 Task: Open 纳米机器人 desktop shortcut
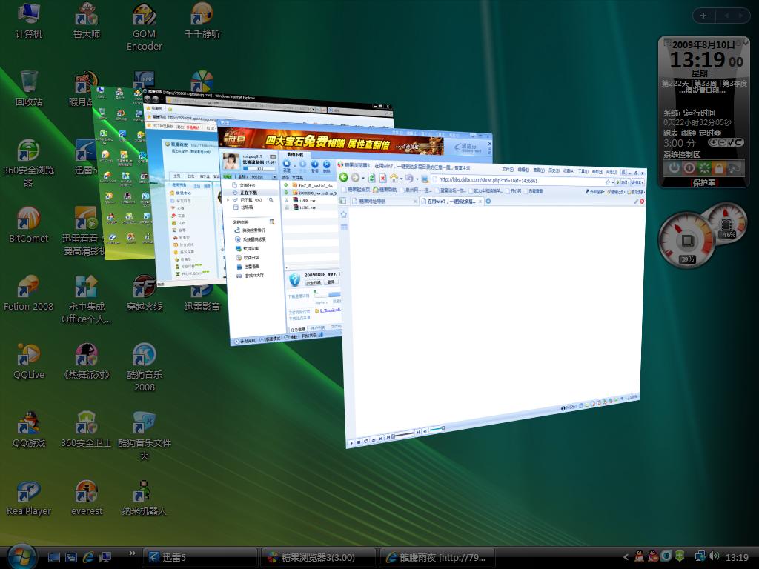click(145, 498)
